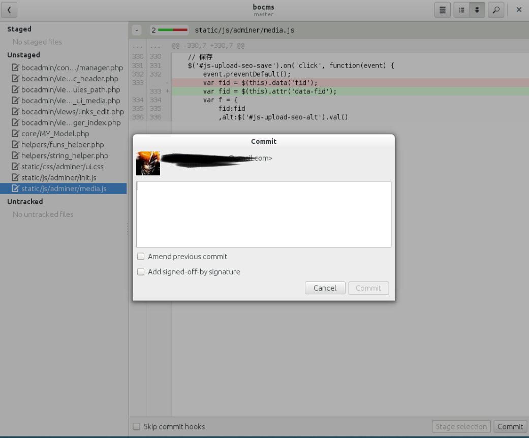Click the Stage selection button
Image resolution: width=529 pixels, height=438 pixels.
[x=461, y=427]
